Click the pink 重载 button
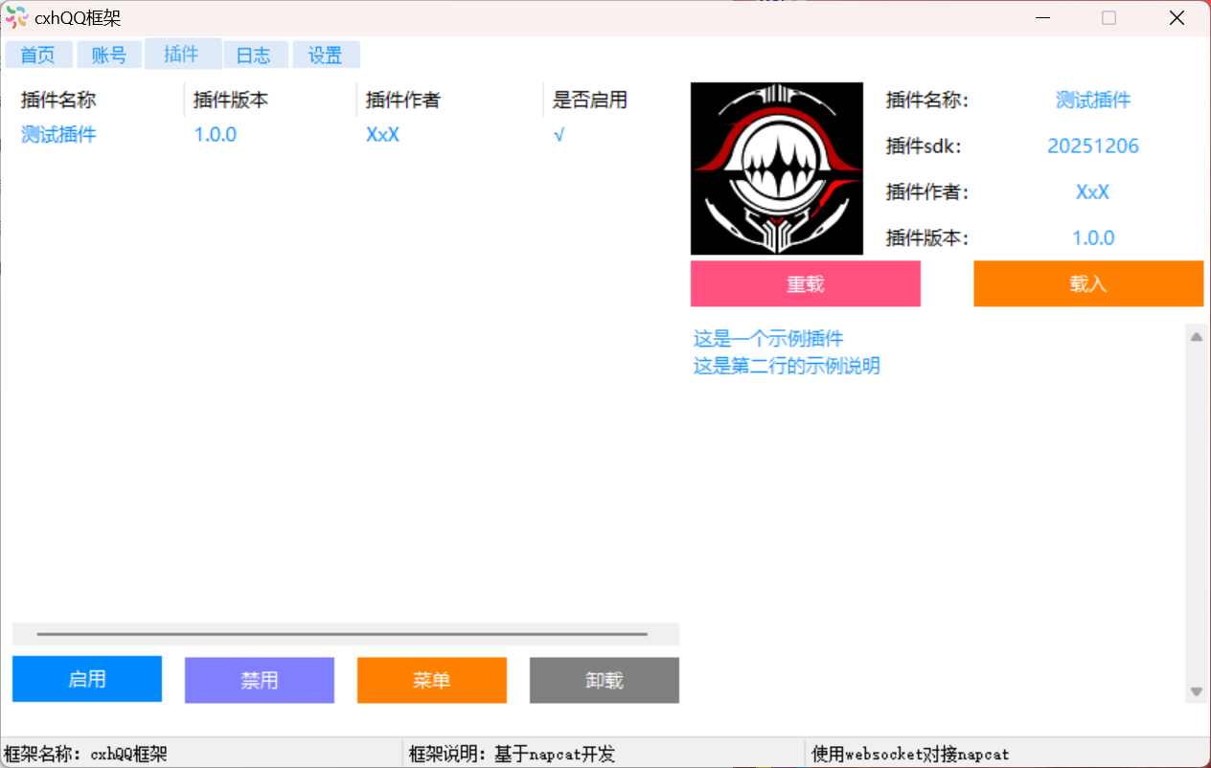The image size is (1211, 768). coord(805,284)
